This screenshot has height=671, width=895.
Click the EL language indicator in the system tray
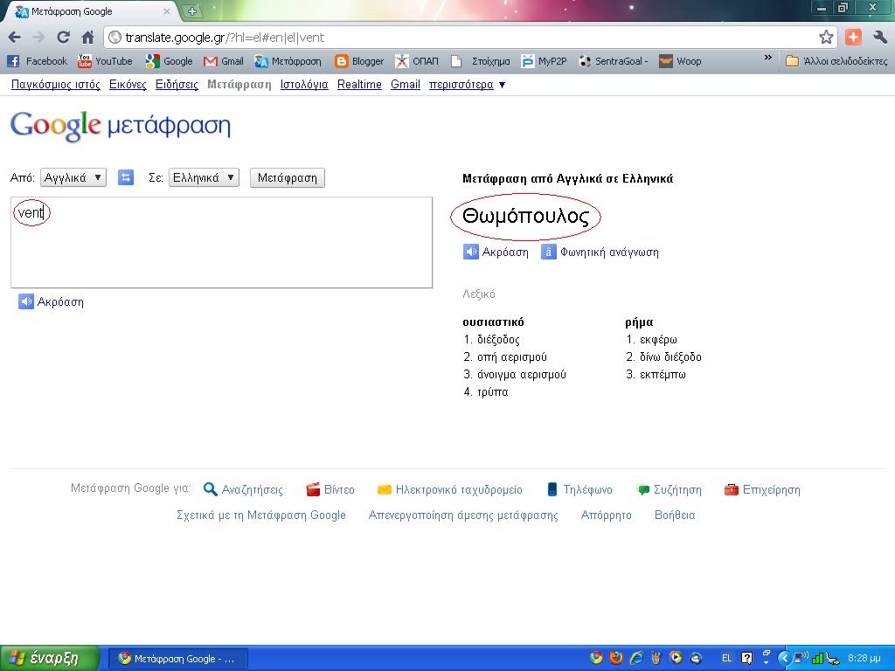point(726,658)
